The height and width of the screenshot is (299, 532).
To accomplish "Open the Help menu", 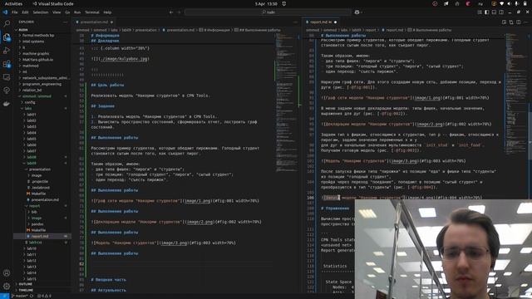I will tap(107, 12).
